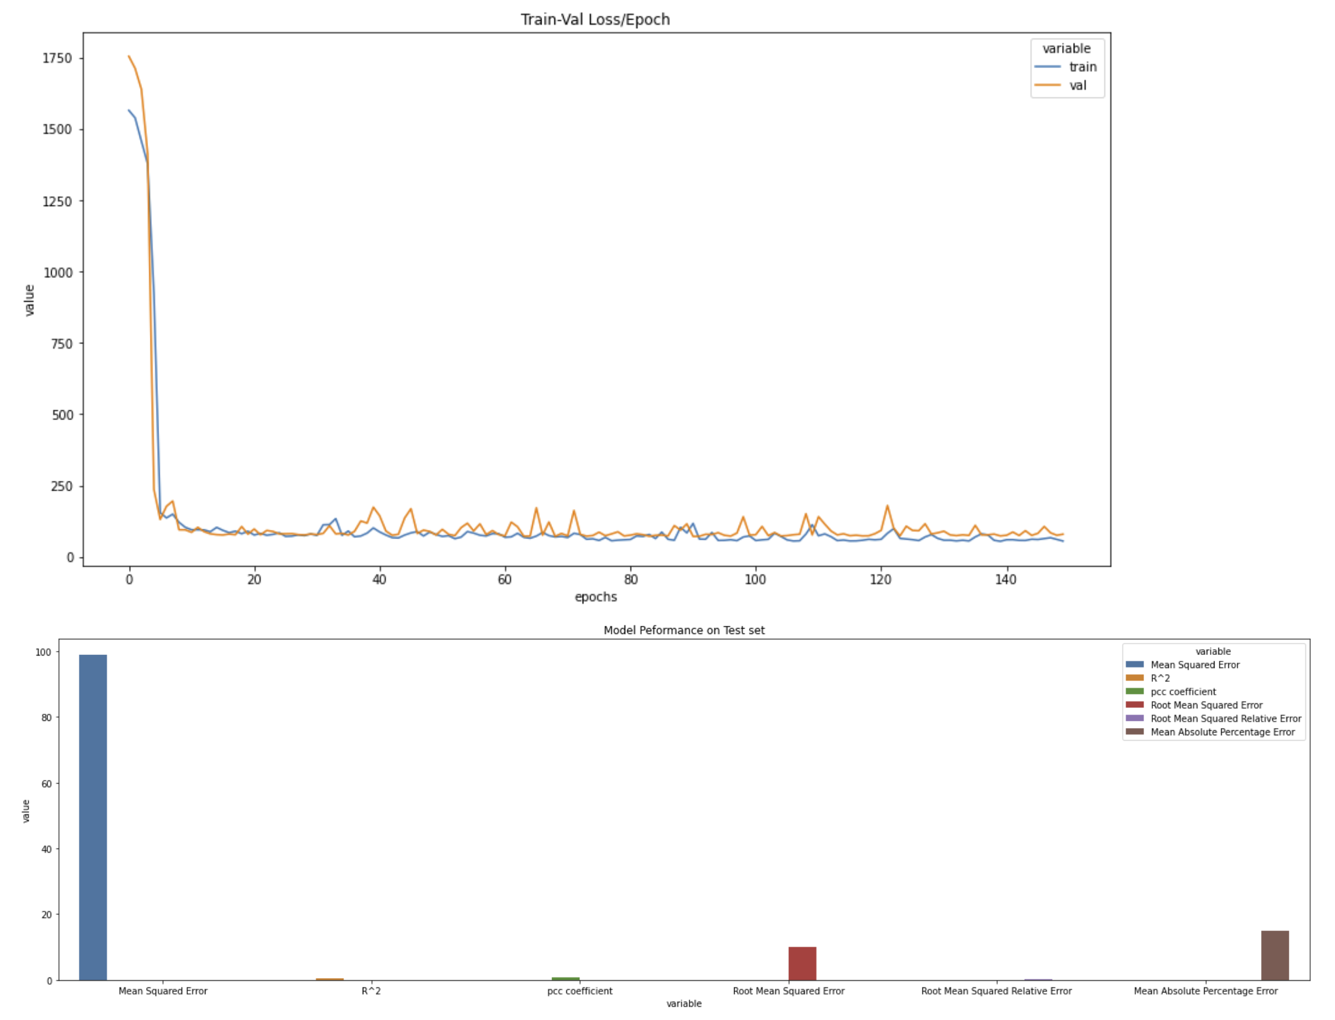This screenshot has width=1335, height=1020.
Task: Click the green pcc coefficient legend swatch
Action: [1135, 692]
